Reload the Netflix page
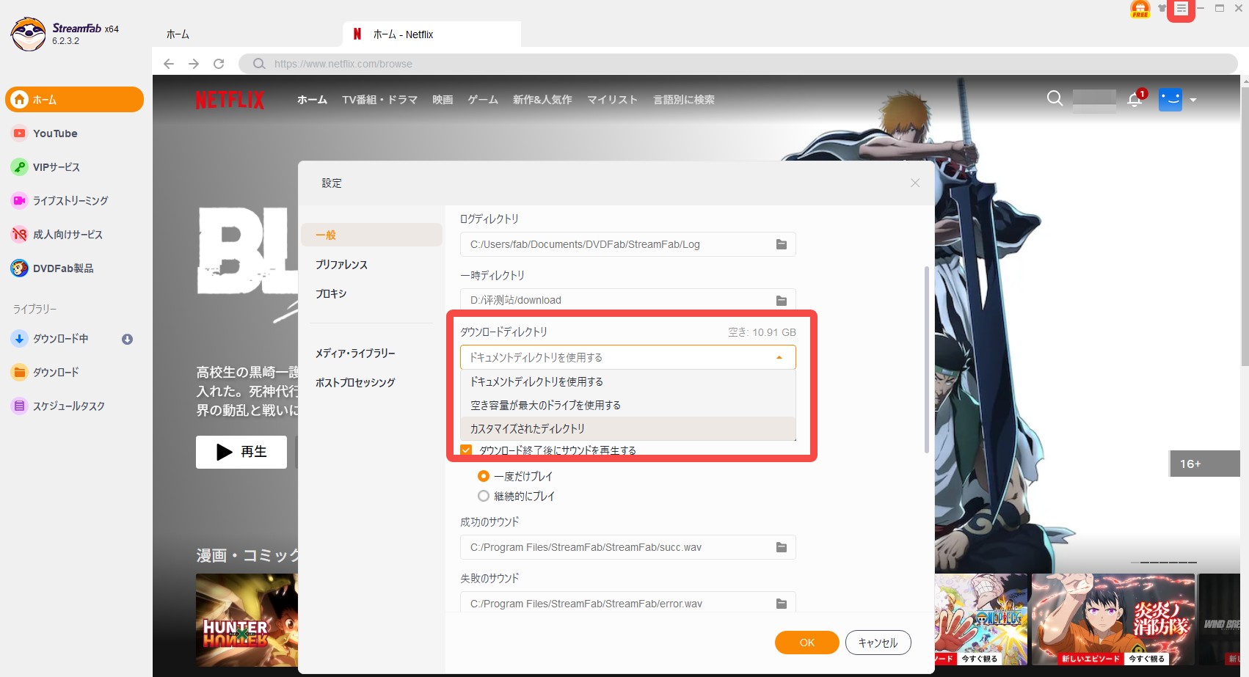The width and height of the screenshot is (1249, 677). click(x=219, y=64)
